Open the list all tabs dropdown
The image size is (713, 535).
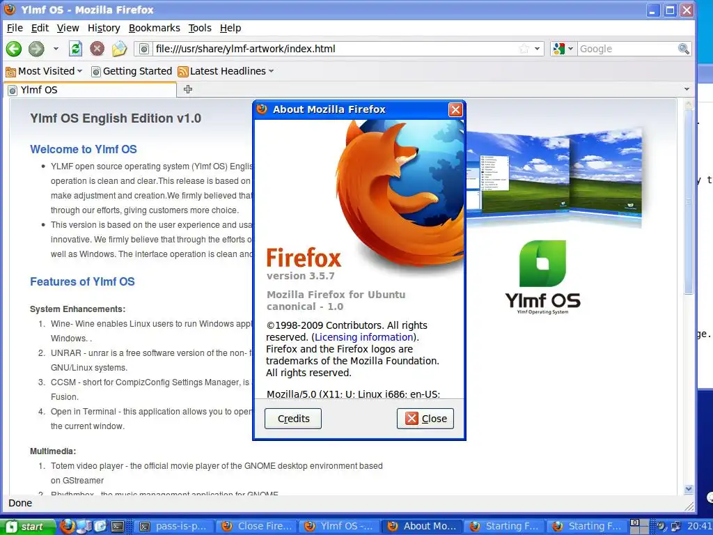click(x=687, y=89)
